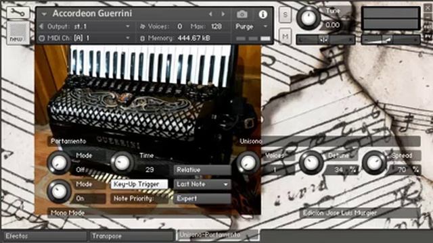
Task: Adjust the Tune knob
Action: tap(309, 18)
